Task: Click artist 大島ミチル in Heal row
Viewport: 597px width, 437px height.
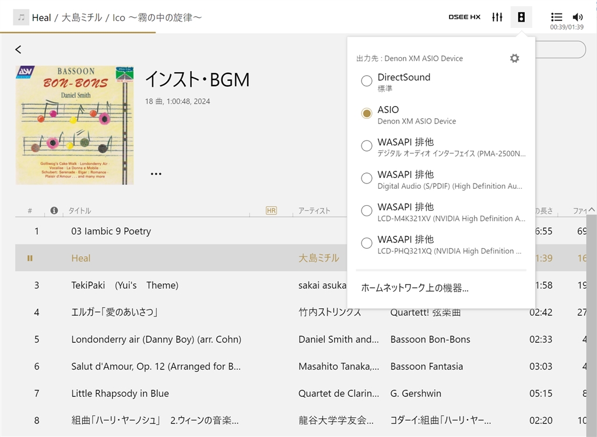Action: coord(319,258)
